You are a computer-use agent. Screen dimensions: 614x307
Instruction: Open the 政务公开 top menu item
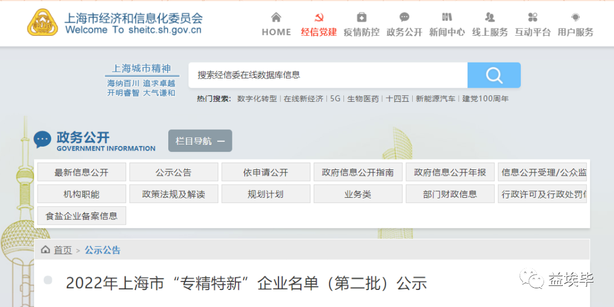405,32
